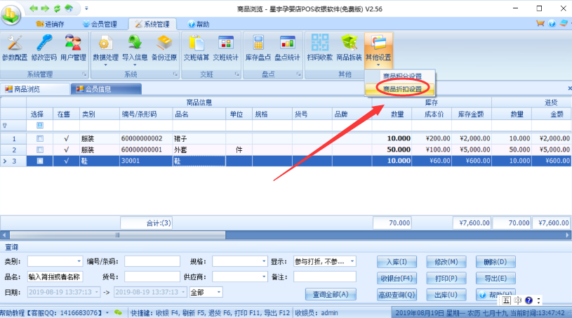Open the 显示 display filter dropdown
The height and width of the screenshot is (318, 572).
[352, 261]
